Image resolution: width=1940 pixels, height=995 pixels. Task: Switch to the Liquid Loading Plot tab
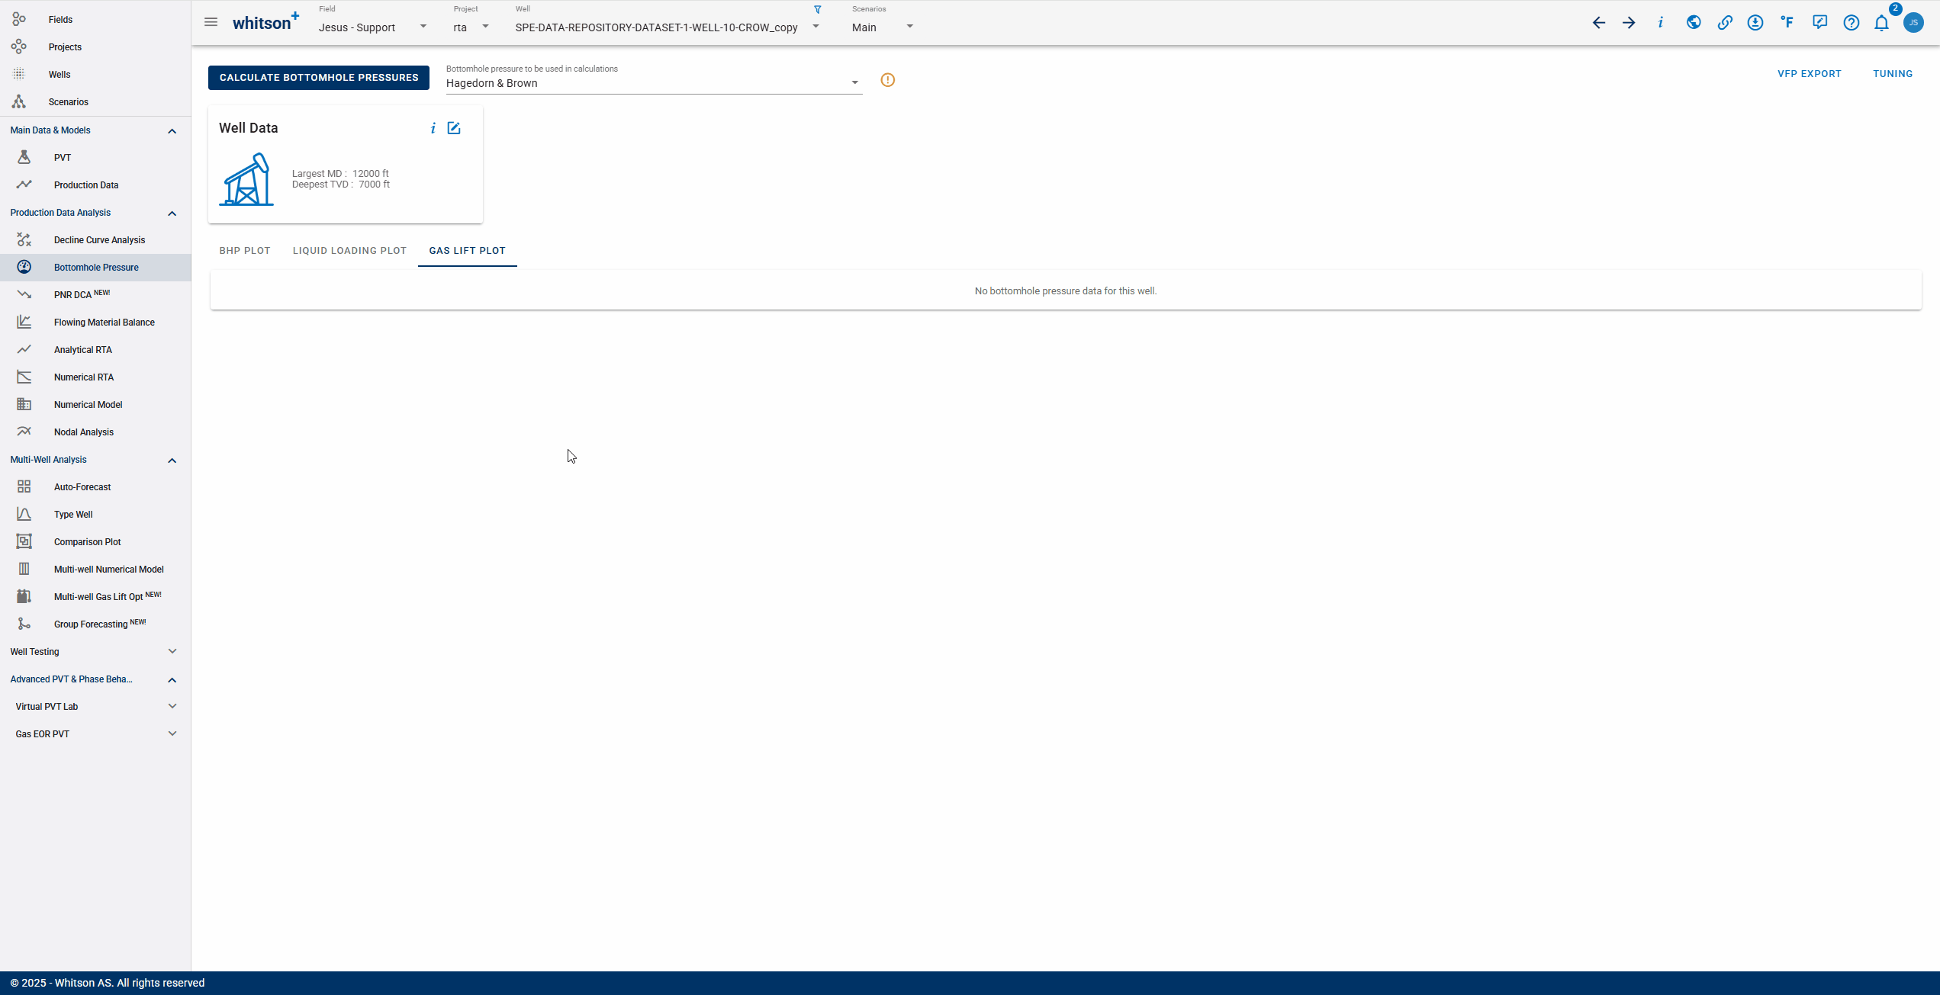(x=349, y=251)
